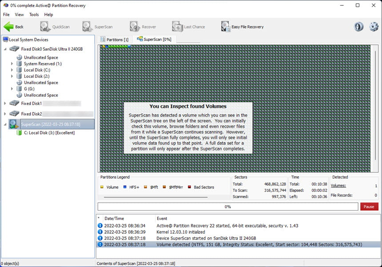The height and width of the screenshot is (267, 382).
Task: Click the green detected-volume icon
Action: 19,133
